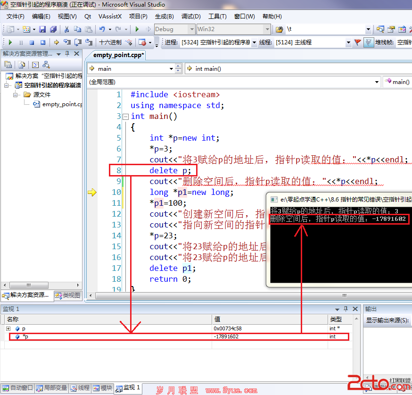Click the Save icon in toolbar

pyautogui.click(x=42, y=29)
